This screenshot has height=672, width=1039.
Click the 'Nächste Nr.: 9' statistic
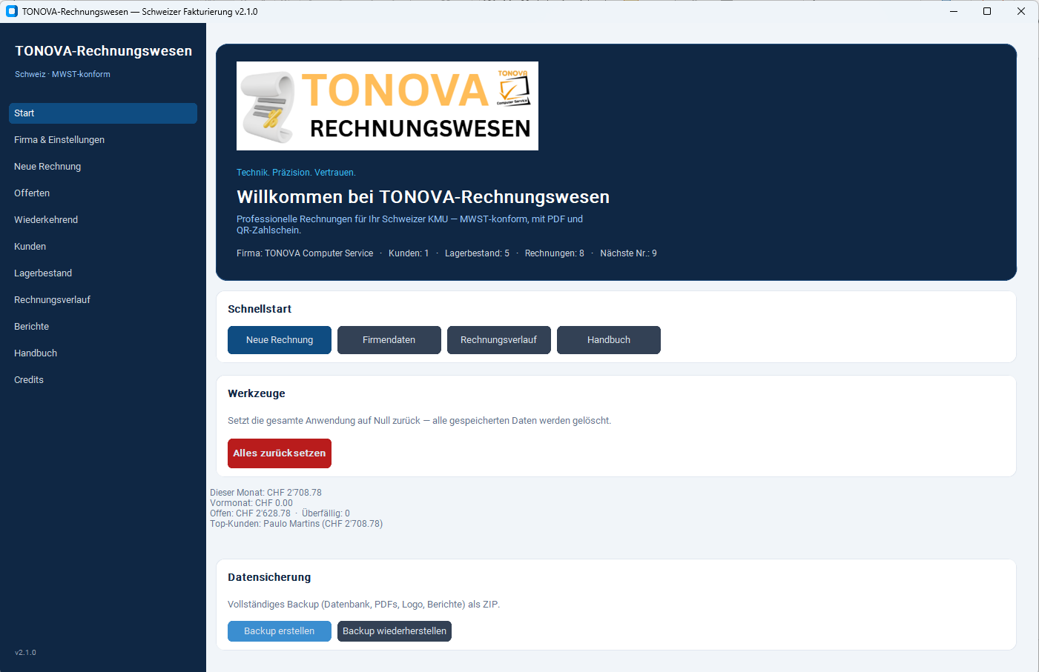[x=628, y=253]
